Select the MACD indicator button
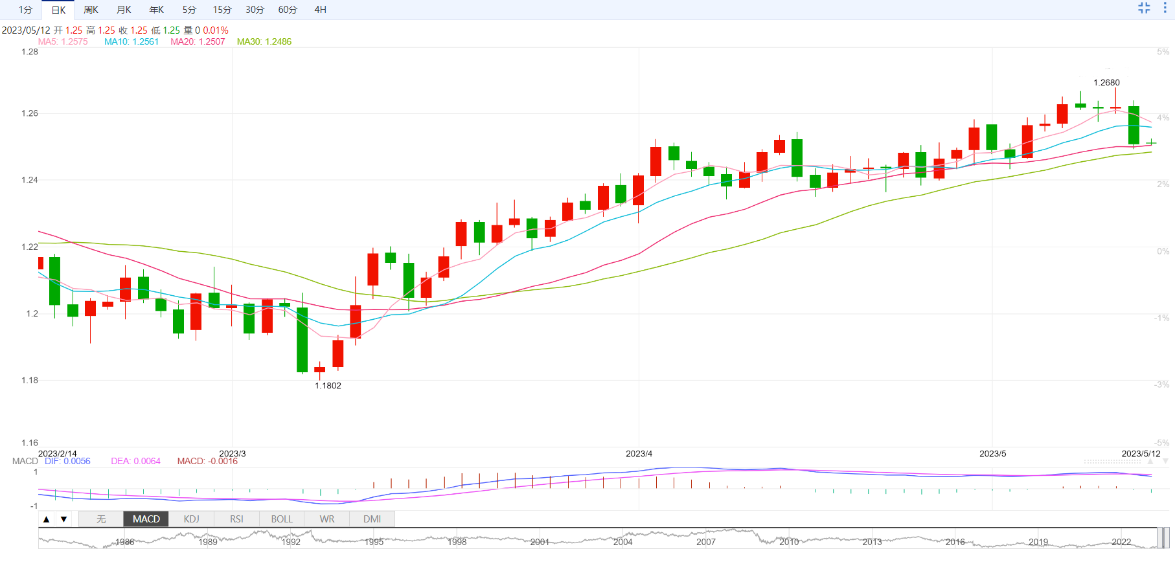The image size is (1175, 571). [146, 519]
